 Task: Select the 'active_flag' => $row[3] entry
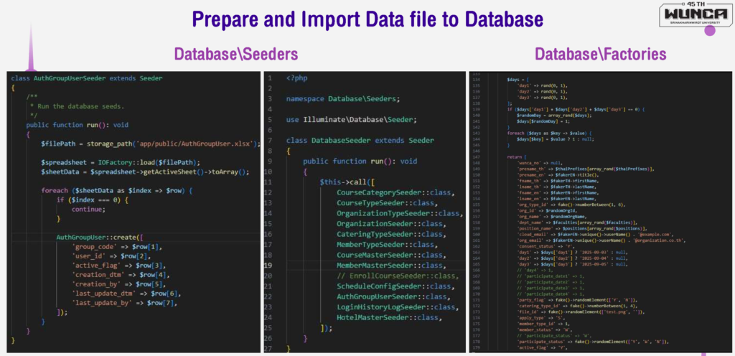[x=119, y=266]
